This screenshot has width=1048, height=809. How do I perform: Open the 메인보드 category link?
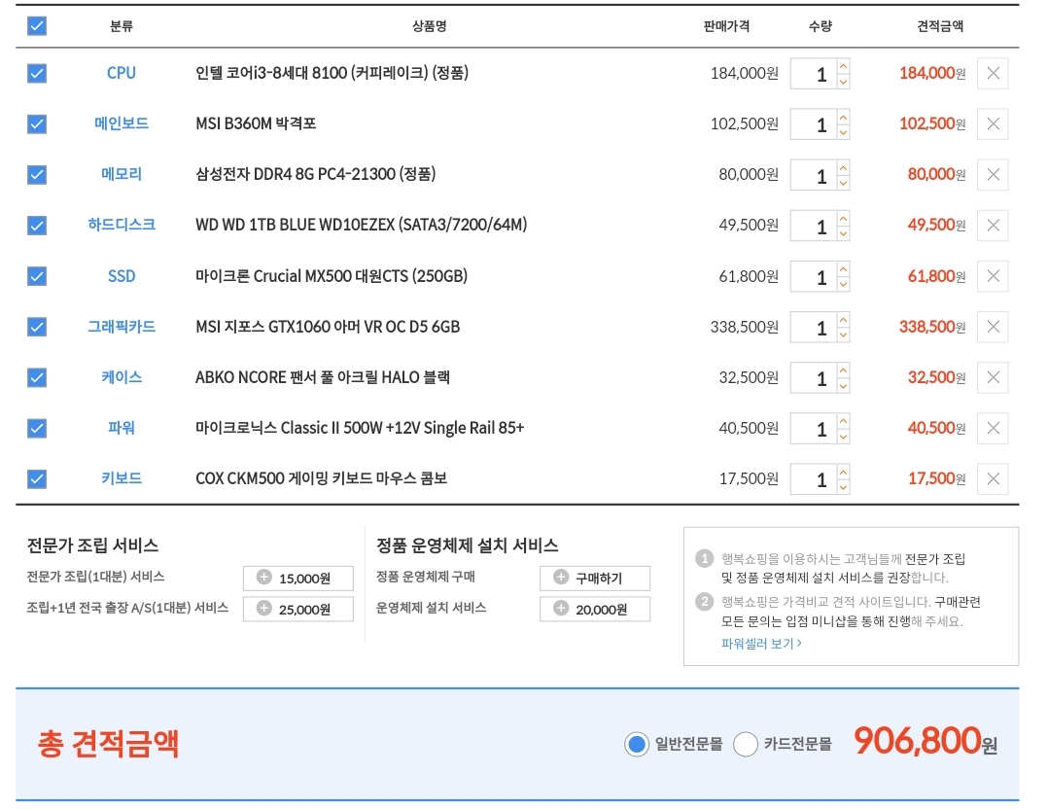[121, 123]
